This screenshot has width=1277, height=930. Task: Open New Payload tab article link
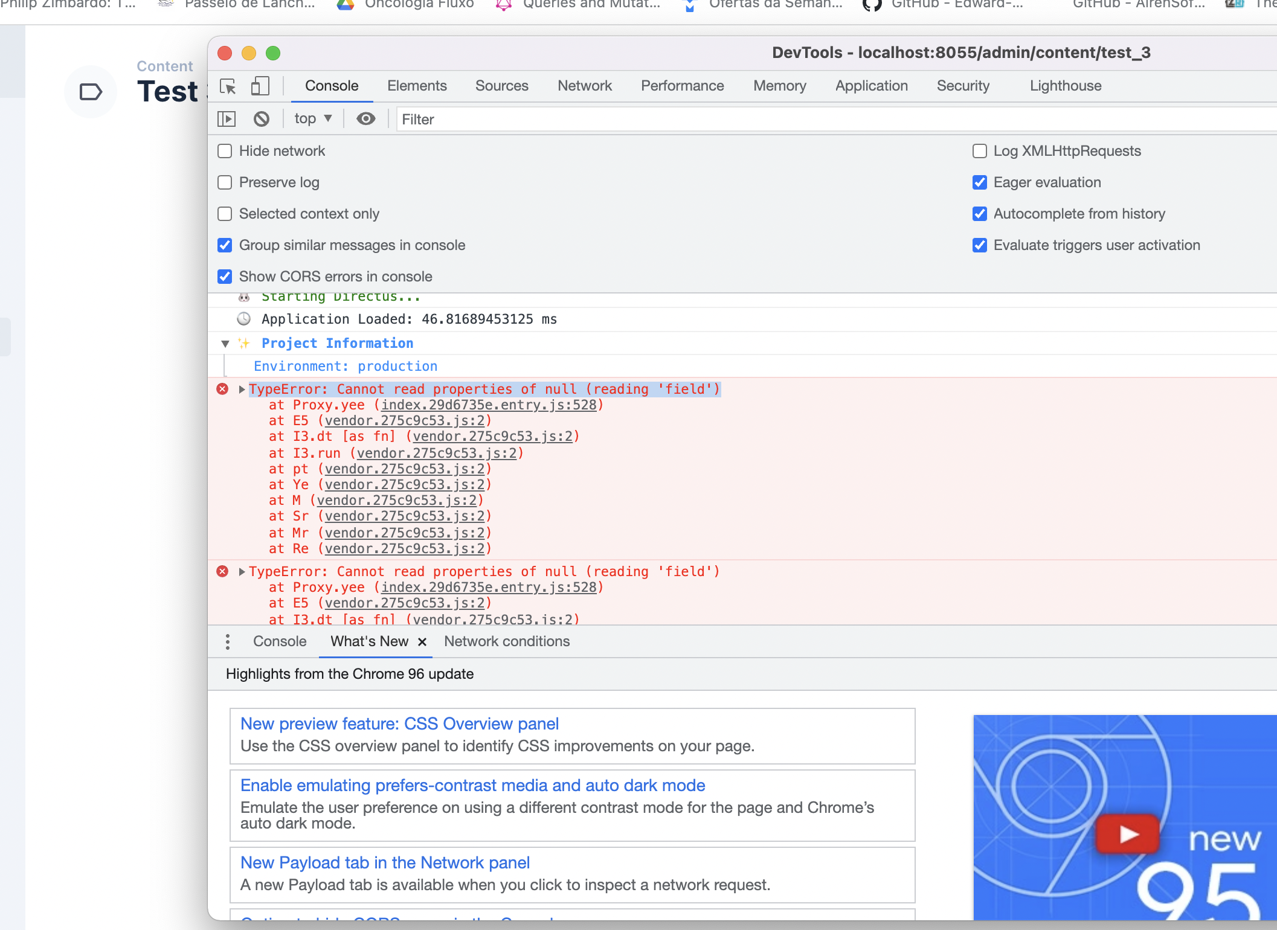coord(385,862)
